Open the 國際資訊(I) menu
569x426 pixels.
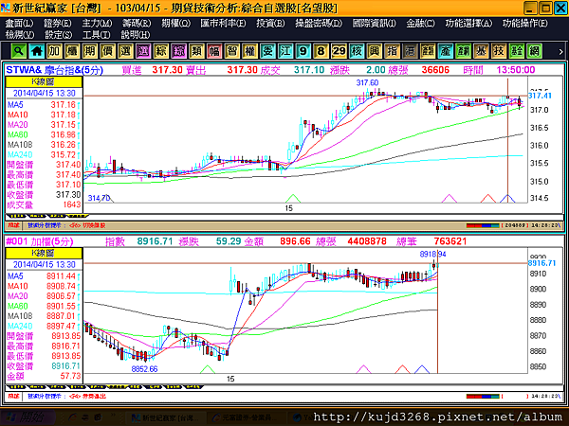pyautogui.click(x=375, y=24)
